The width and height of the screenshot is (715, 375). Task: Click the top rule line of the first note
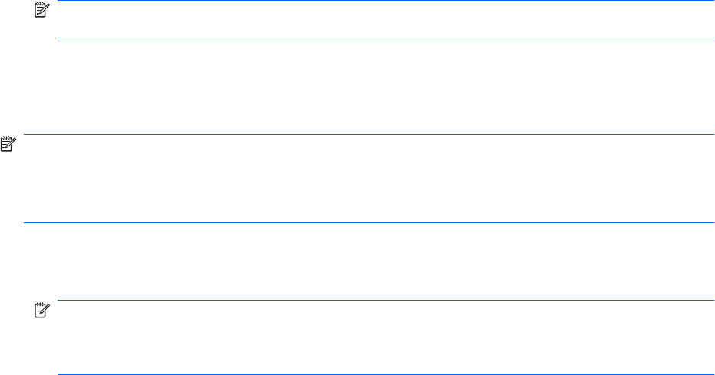(384, 1)
